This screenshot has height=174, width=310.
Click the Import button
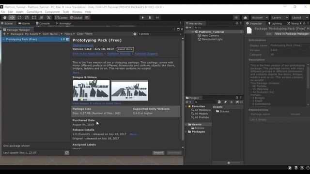click(x=158, y=153)
